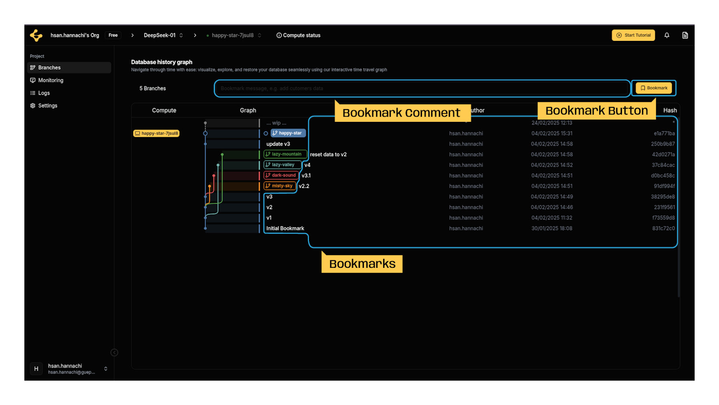Select the 'v1' bookmark entry
Screen dimensions: 719x405
click(269, 218)
